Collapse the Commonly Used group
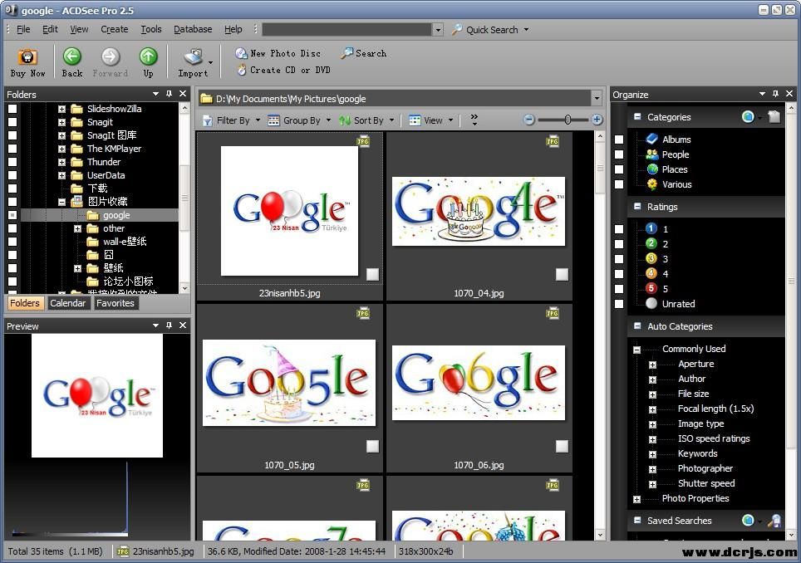Viewport: 801px width, 563px height. [x=636, y=350]
